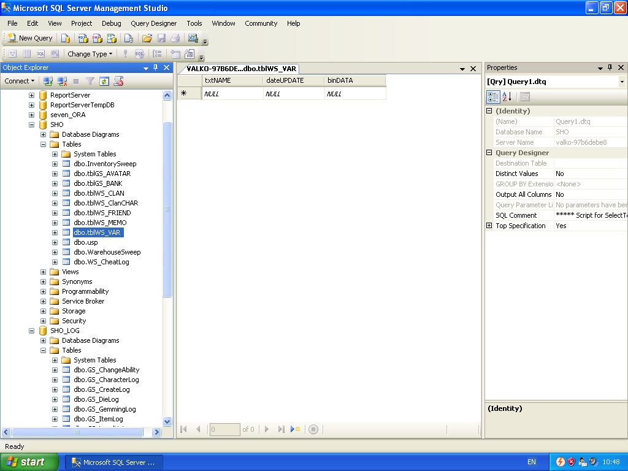Collapse the SHO_LOG Tables folder
The image size is (628, 471).
click(42, 350)
